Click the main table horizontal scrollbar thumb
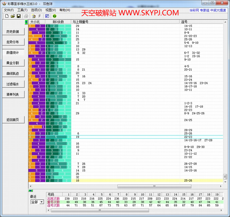This screenshot has height=217, width=230. (x=154, y=186)
